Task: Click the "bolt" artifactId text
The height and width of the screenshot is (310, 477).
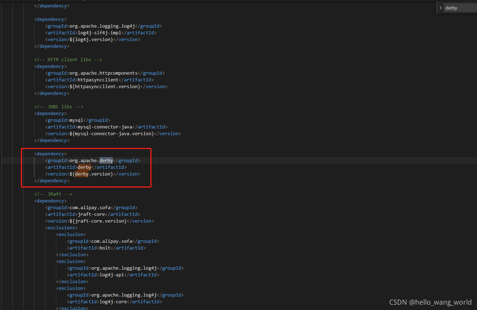Action: click(105, 248)
